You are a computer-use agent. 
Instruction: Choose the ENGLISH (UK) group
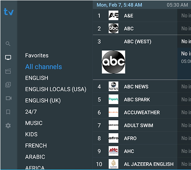[43, 100]
